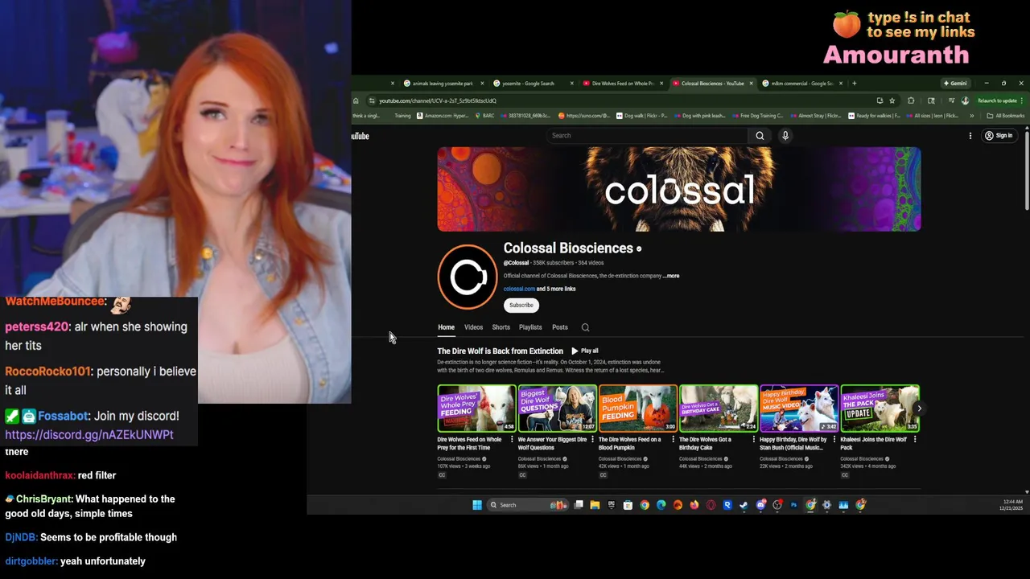
Task: Click the Gemini button in Chrome
Action: click(955, 83)
